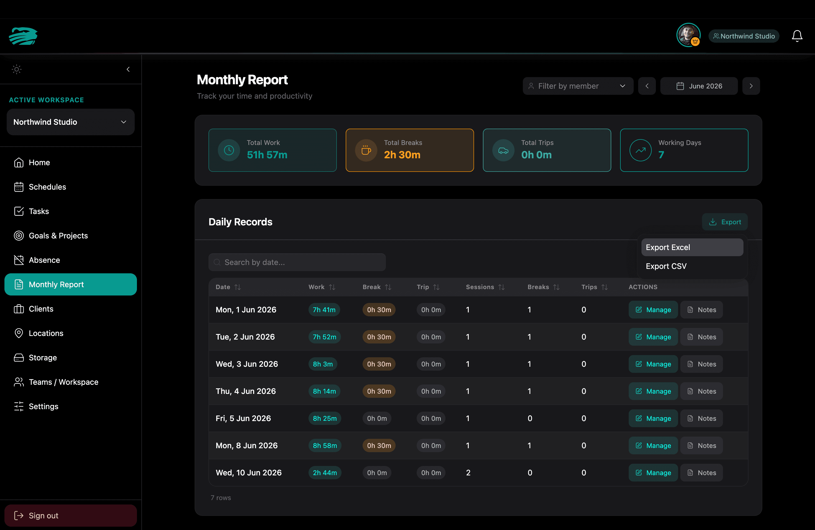Manage the Wed, 10 Jun 2026 record
This screenshot has height=530, width=815.
tap(653, 472)
